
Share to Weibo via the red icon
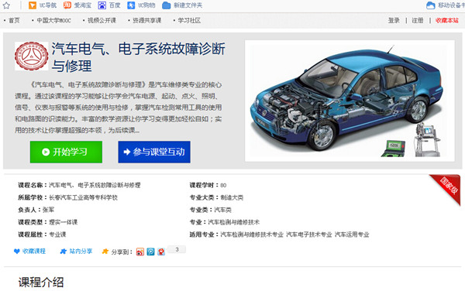140,252
